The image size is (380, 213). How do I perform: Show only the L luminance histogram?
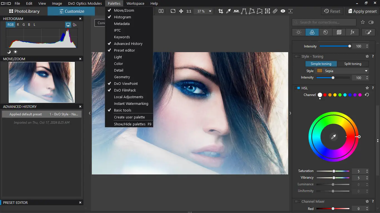[x=34, y=25]
